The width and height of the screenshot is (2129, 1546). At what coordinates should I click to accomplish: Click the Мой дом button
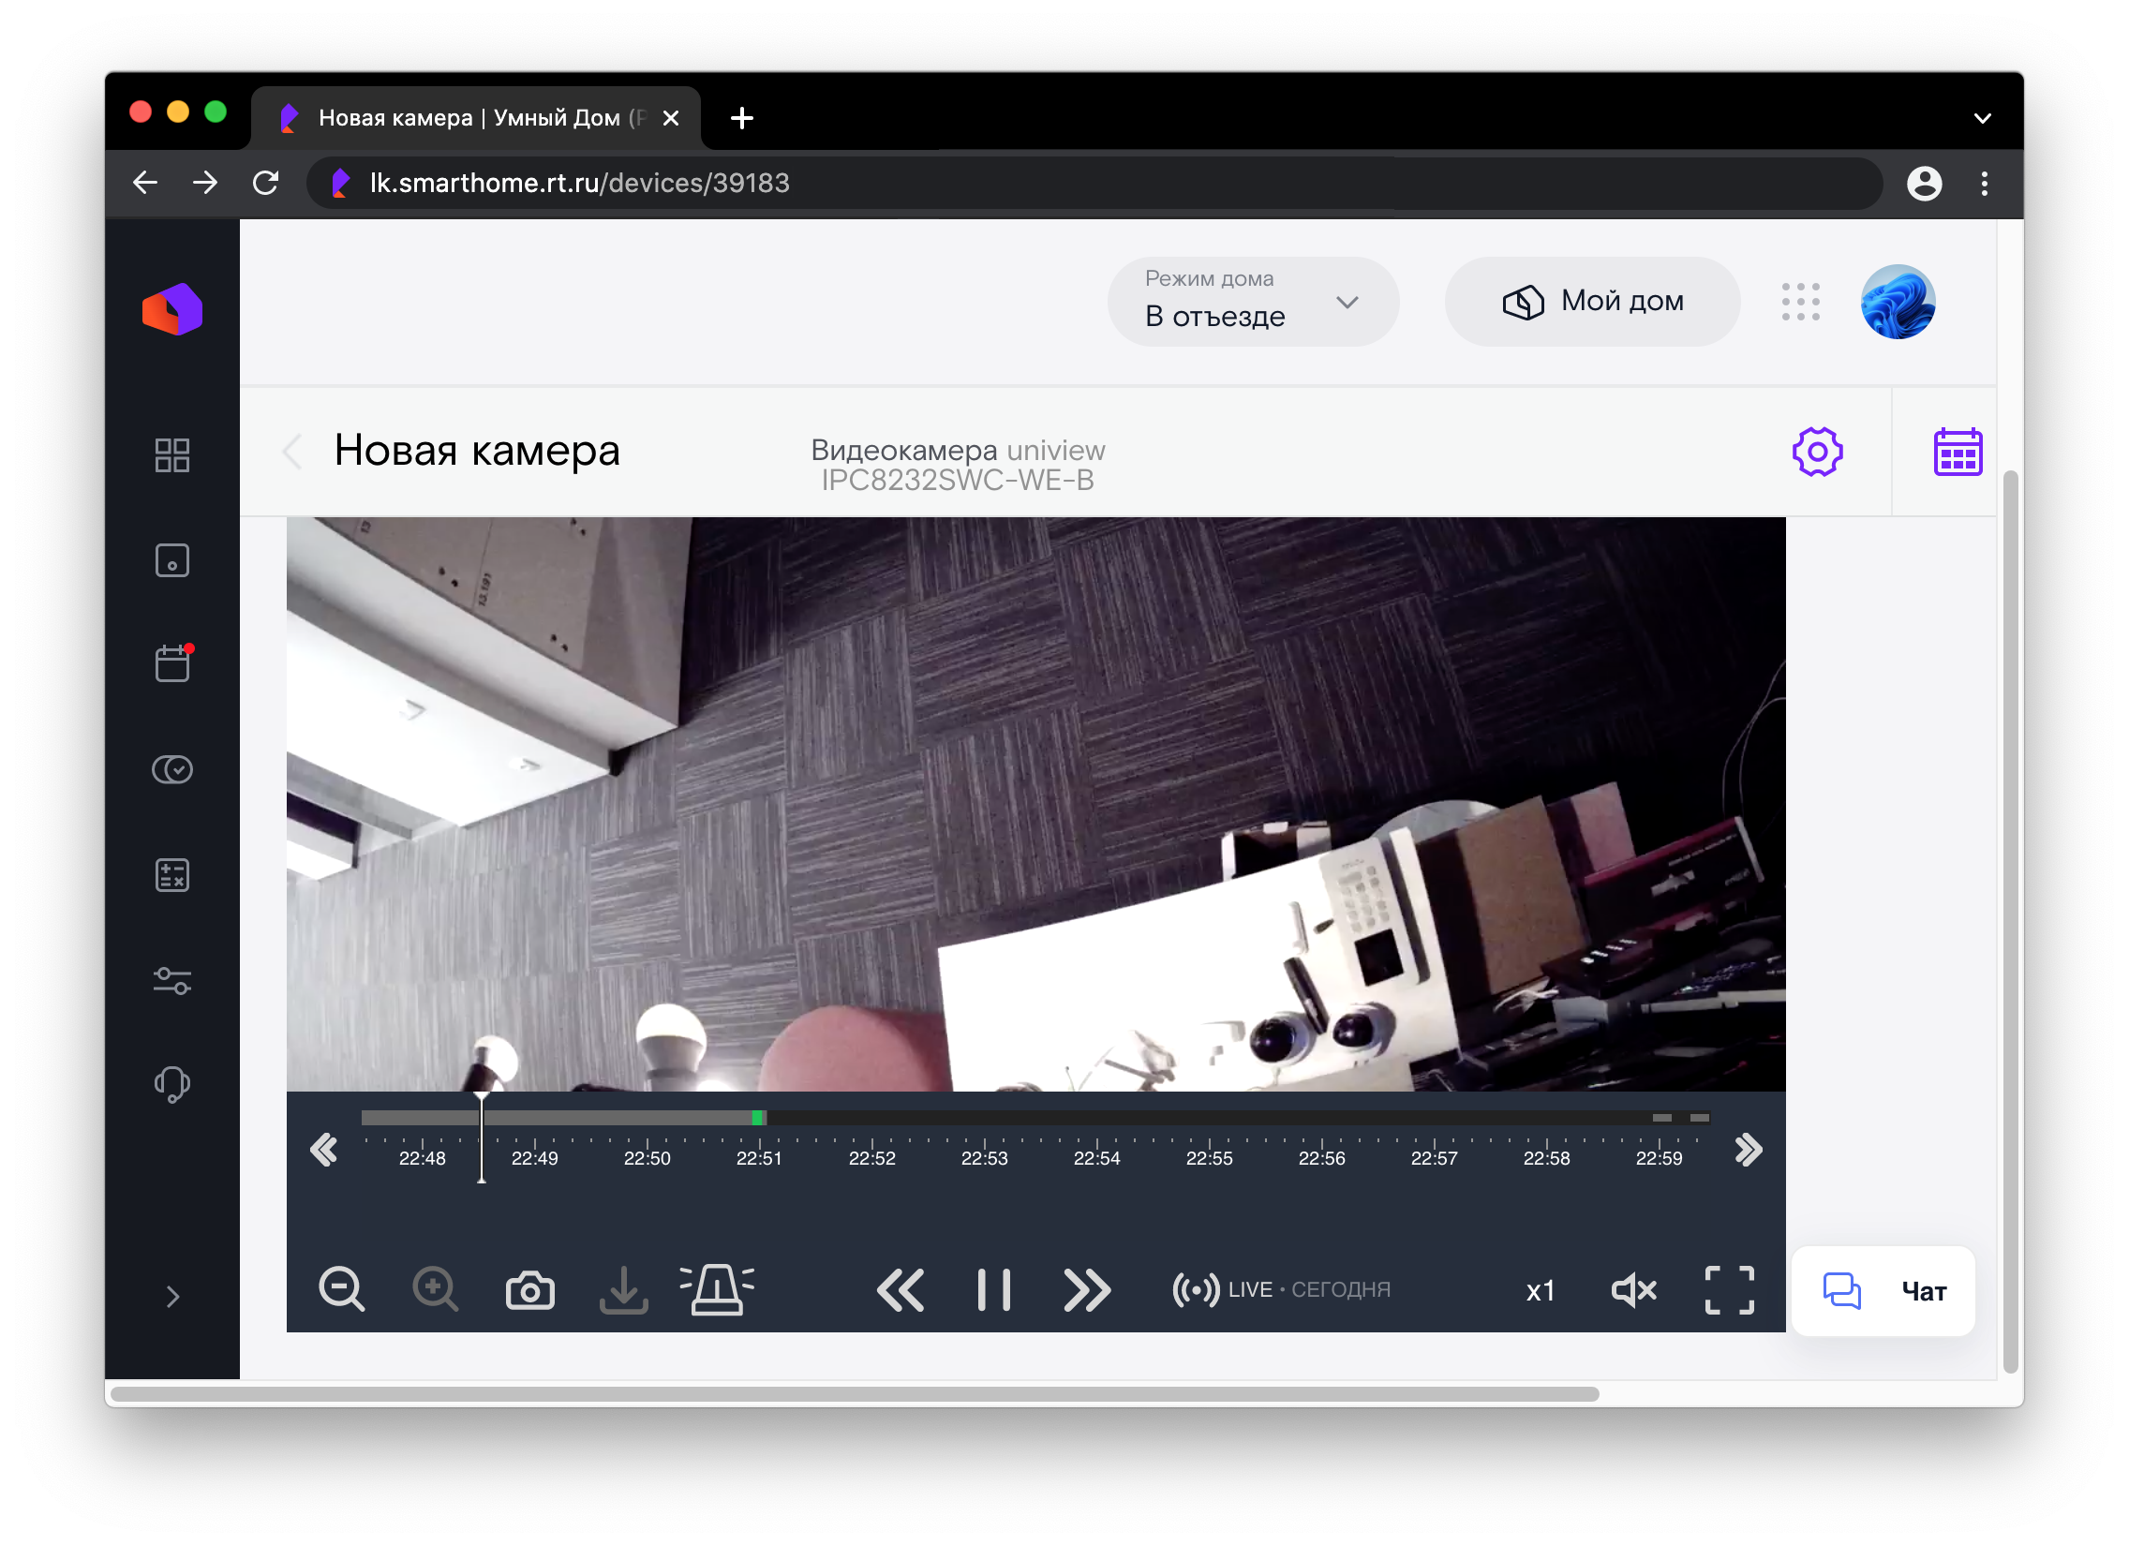coord(1592,302)
